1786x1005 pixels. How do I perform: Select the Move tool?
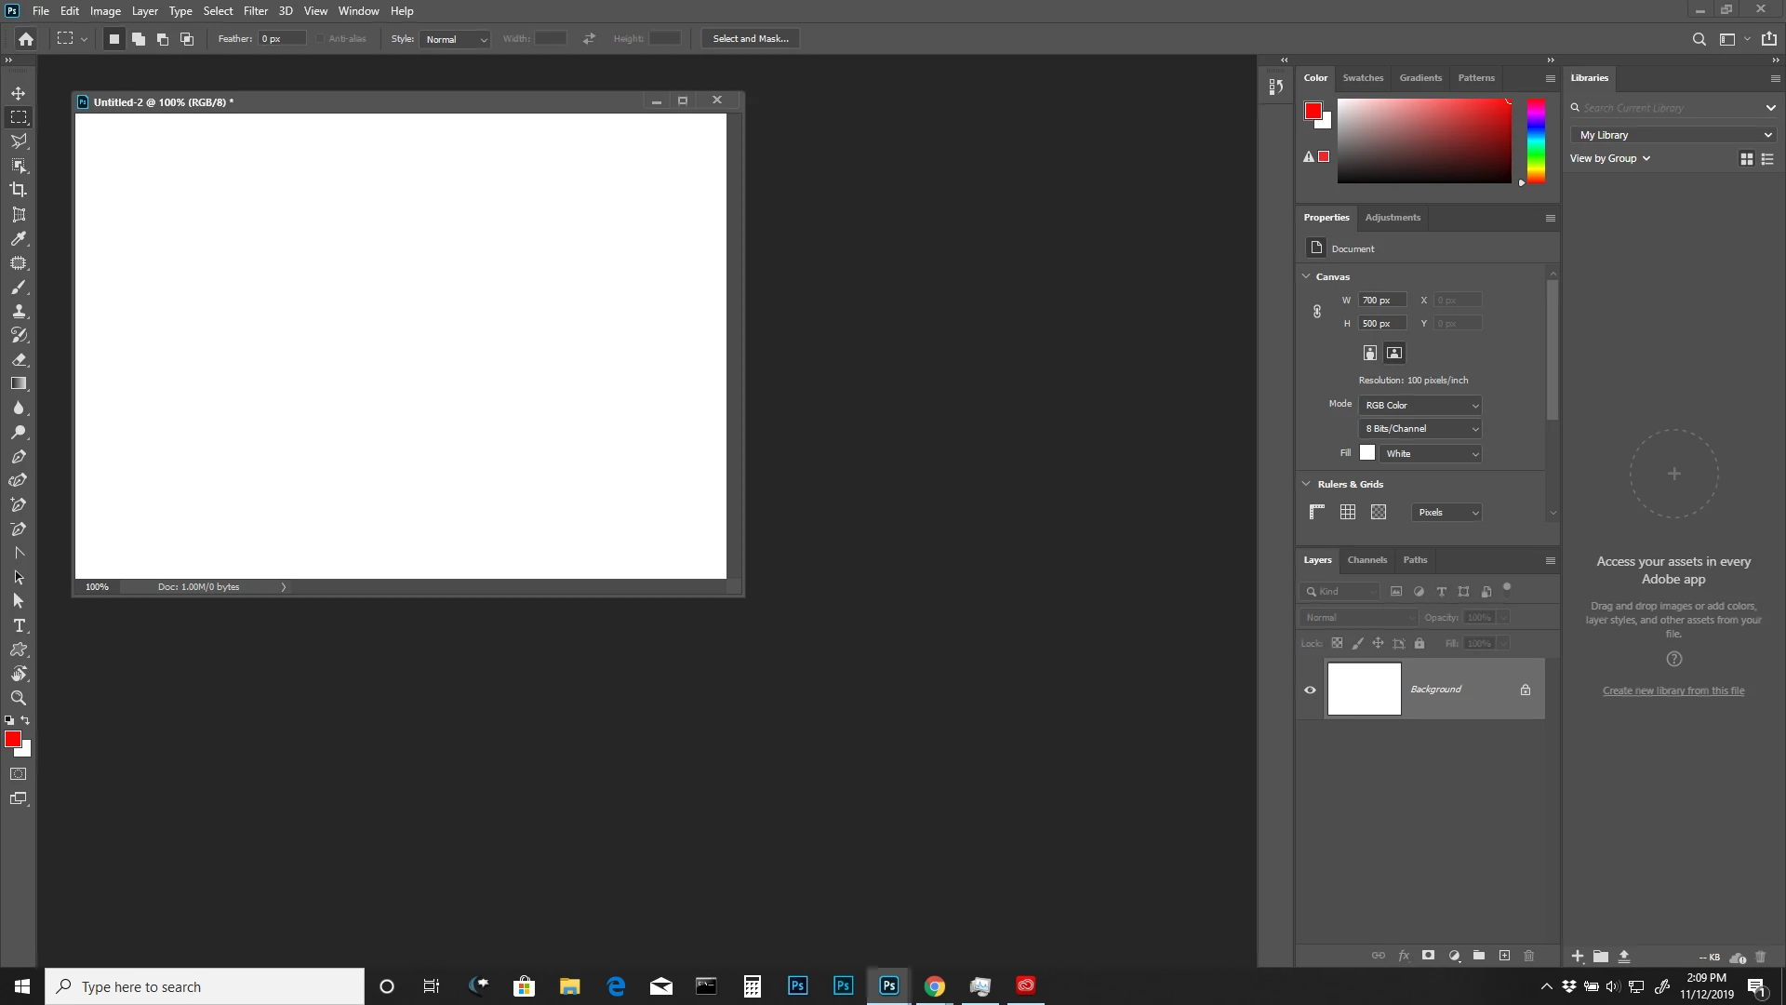[19, 93]
